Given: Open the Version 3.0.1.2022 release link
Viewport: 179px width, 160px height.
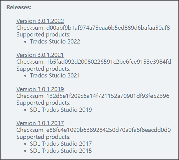Looking at the screenshot, I should [x=40, y=21].
